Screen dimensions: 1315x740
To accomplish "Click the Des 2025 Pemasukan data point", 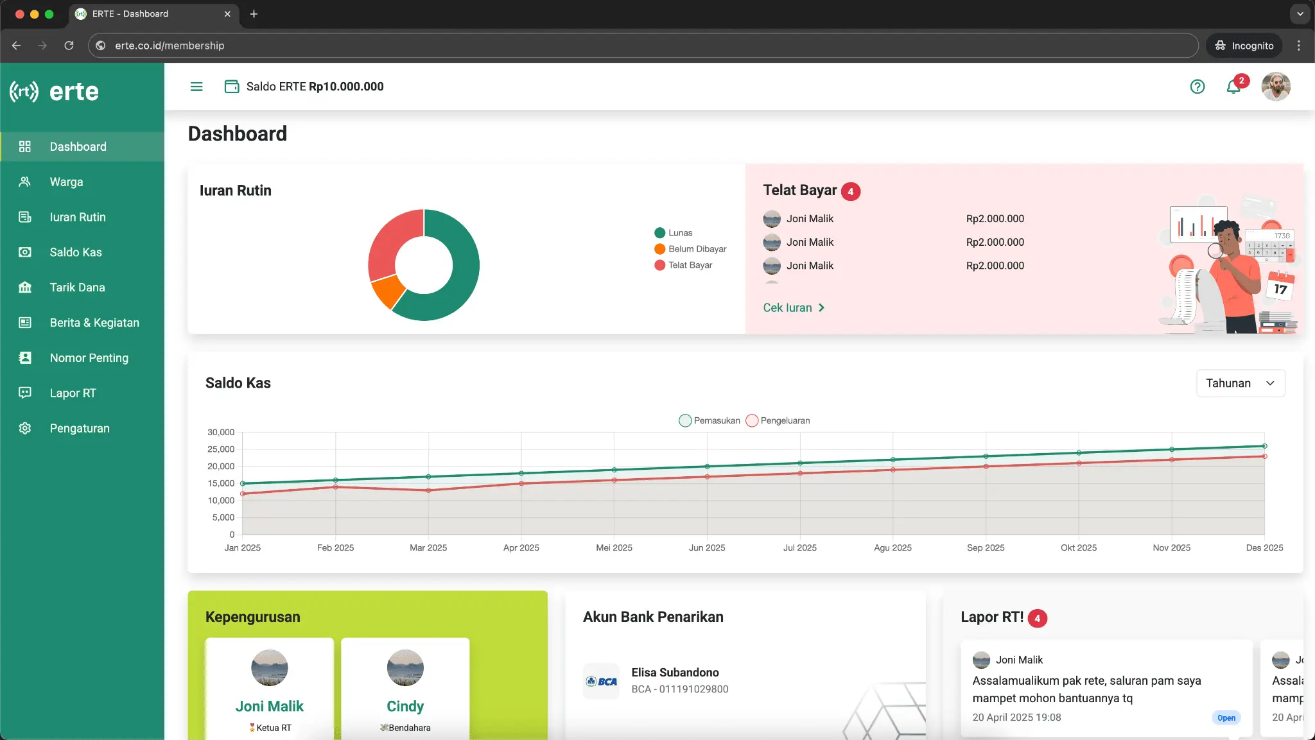I will pos(1264,446).
